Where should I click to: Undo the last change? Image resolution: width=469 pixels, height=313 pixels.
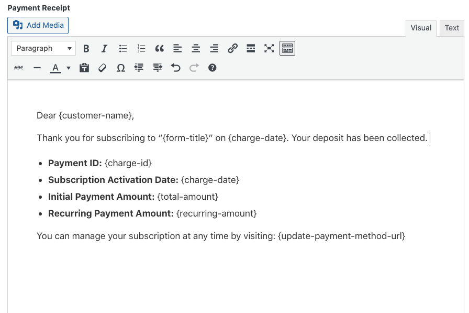(176, 68)
